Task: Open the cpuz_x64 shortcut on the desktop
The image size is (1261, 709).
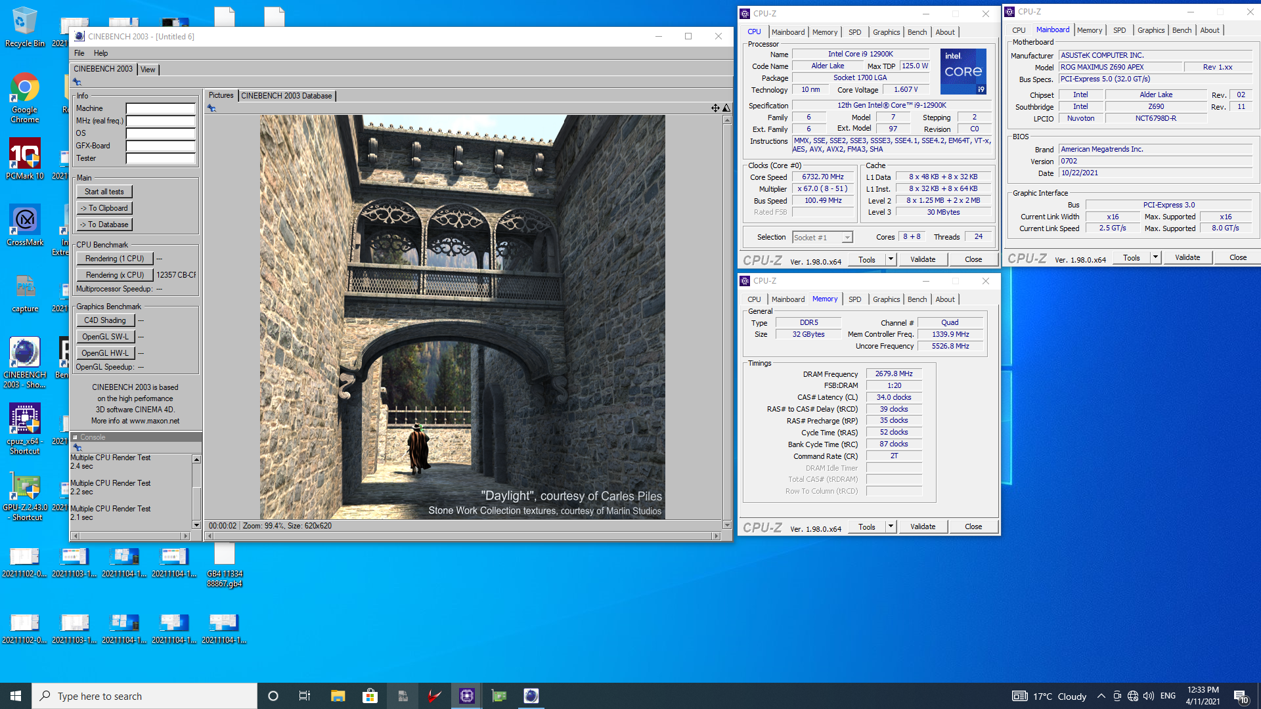Action: (x=24, y=429)
